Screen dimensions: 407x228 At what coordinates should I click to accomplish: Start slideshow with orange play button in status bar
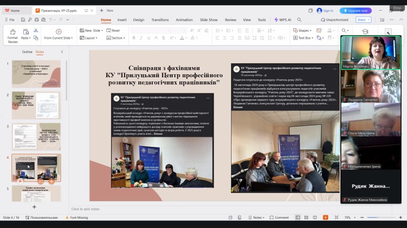coord(325,217)
